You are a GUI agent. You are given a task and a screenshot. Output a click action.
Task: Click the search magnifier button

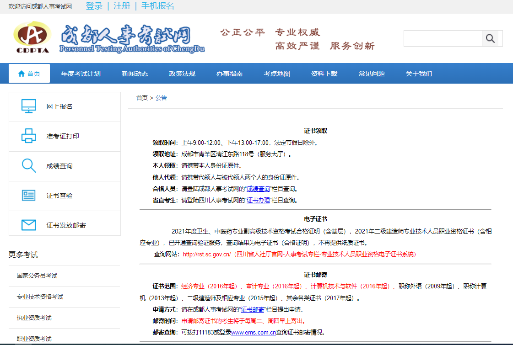(x=490, y=38)
